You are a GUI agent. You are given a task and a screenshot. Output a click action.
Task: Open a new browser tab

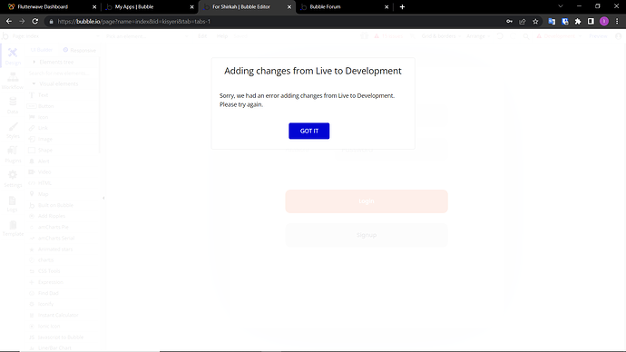(402, 6)
